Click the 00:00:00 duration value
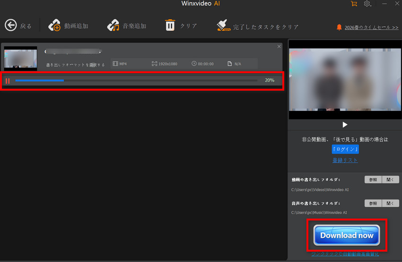Image resolution: width=402 pixels, height=262 pixels. click(x=206, y=64)
